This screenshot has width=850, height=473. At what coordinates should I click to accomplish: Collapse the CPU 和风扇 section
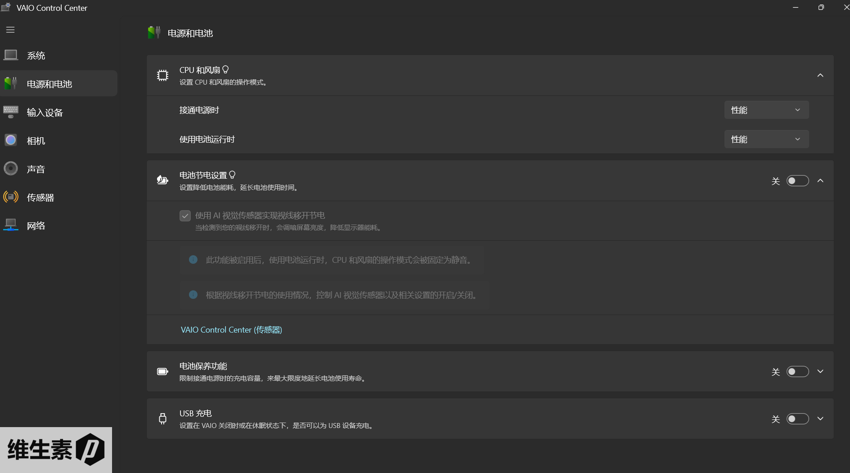820,76
